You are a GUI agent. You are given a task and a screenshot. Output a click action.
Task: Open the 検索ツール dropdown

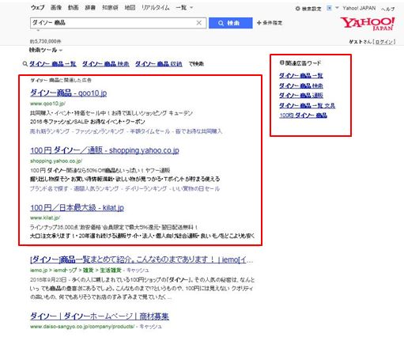click(46, 50)
